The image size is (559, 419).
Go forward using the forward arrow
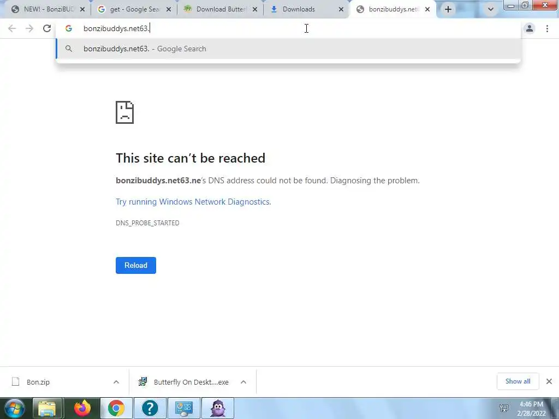click(29, 28)
